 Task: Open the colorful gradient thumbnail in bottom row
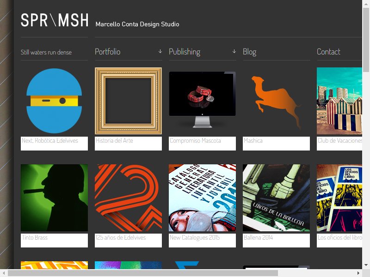[129, 265]
